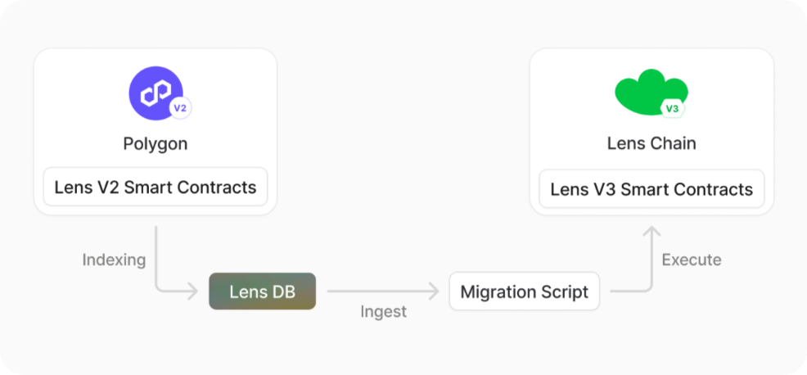Click the upward arrowhead below Lens Chain card

pyautogui.click(x=651, y=233)
